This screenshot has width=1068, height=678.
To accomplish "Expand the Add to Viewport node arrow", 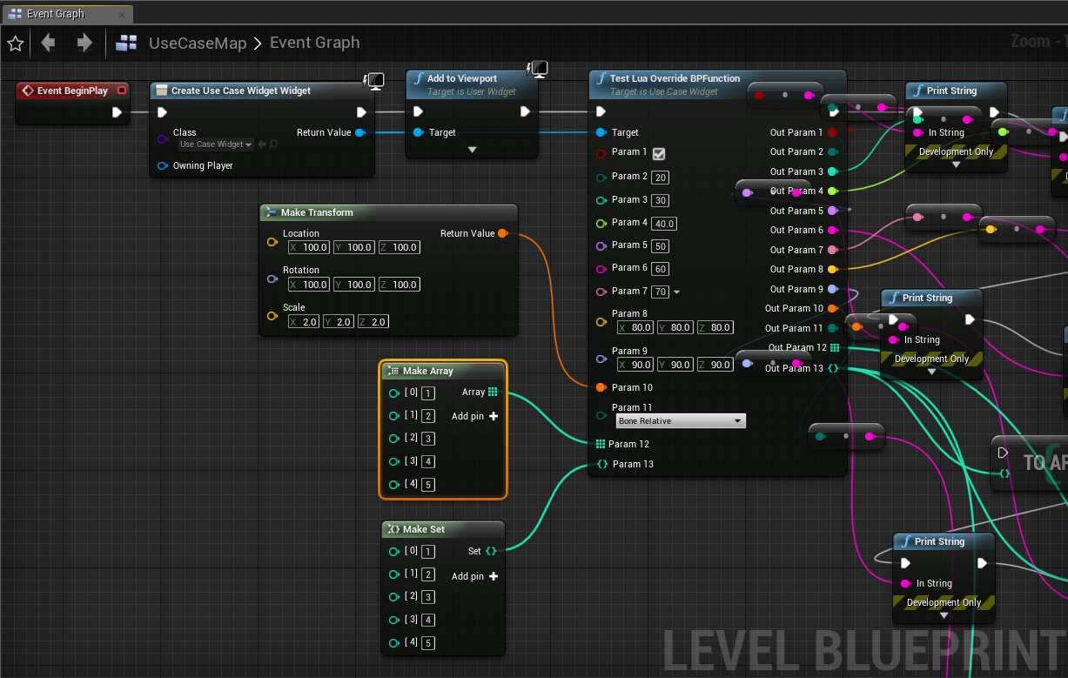I will pyautogui.click(x=472, y=150).
